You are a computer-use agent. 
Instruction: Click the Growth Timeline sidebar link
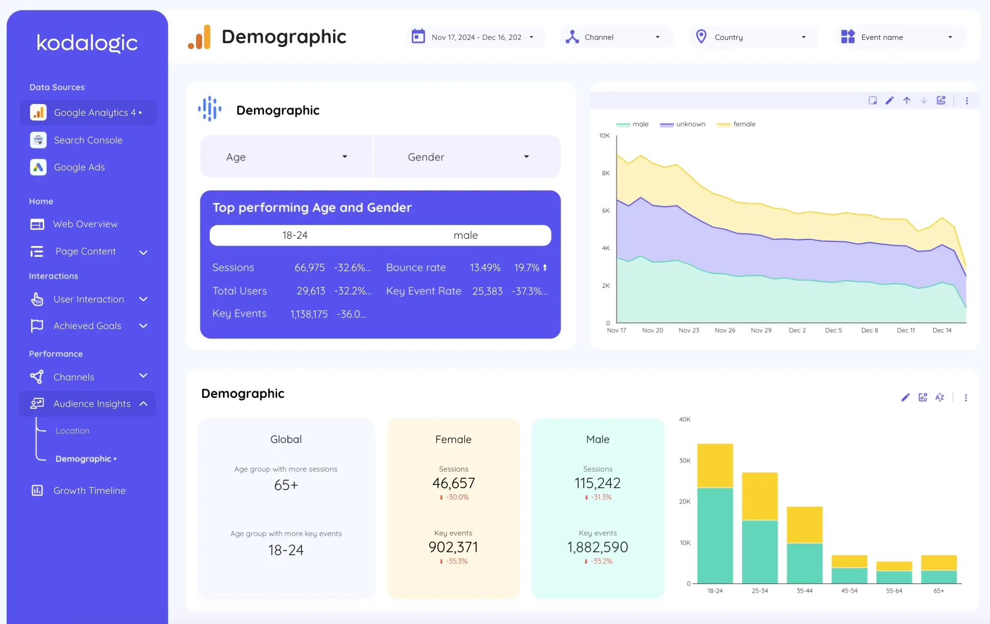[89, 490]
